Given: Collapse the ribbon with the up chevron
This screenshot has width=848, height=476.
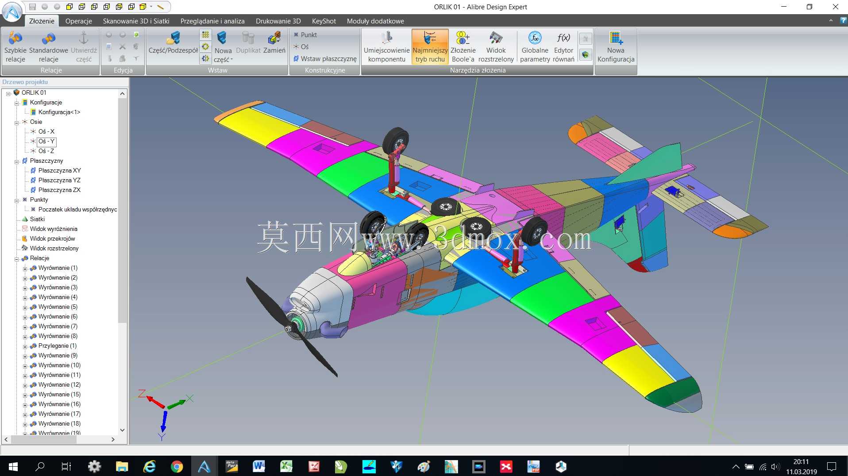Looking at the screenshot, I should [x=831, y=20].
